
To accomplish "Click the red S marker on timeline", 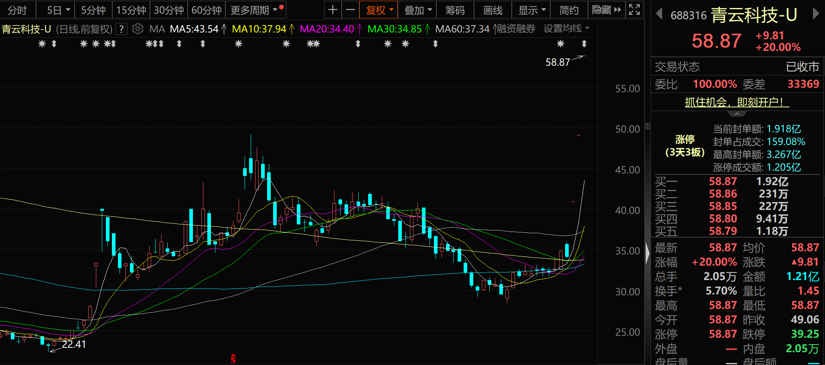I will 233,359.
